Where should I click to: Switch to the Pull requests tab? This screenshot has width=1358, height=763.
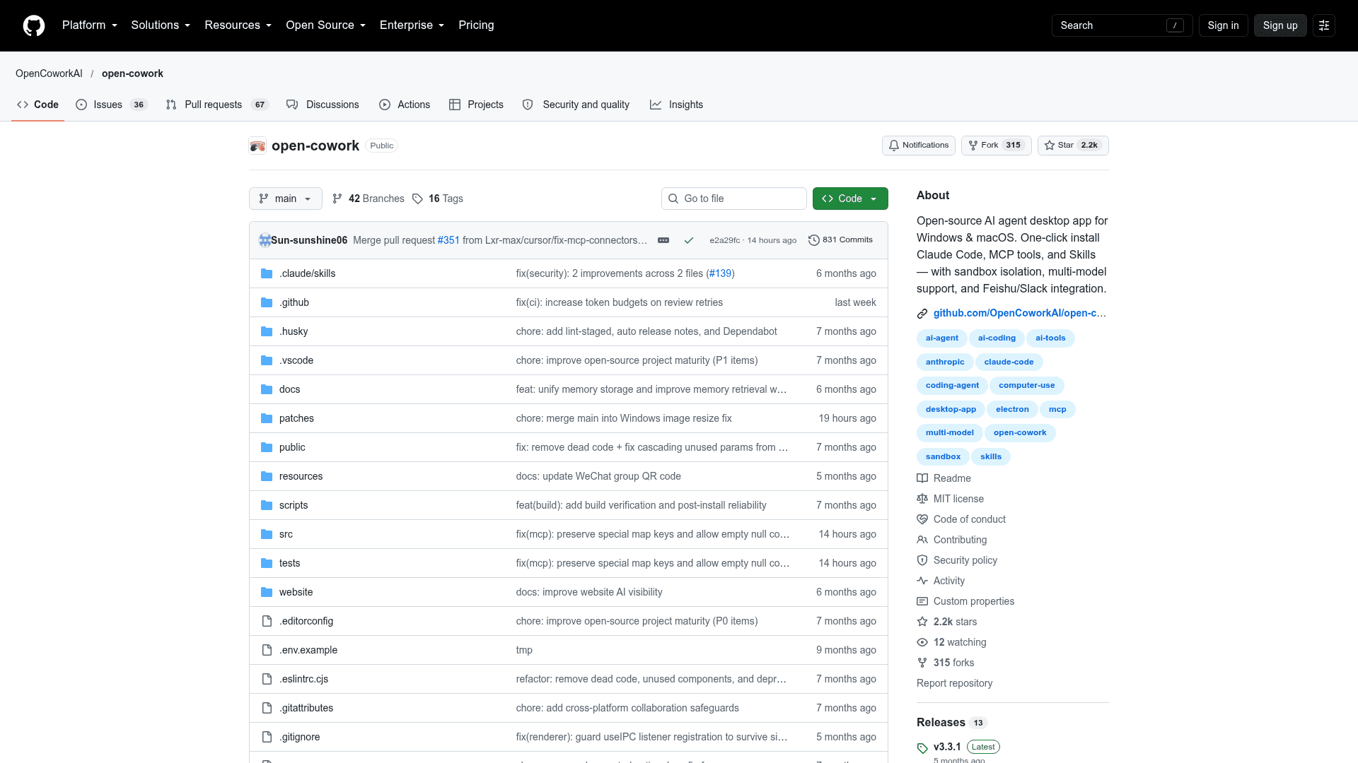click(x=217, y=105)
